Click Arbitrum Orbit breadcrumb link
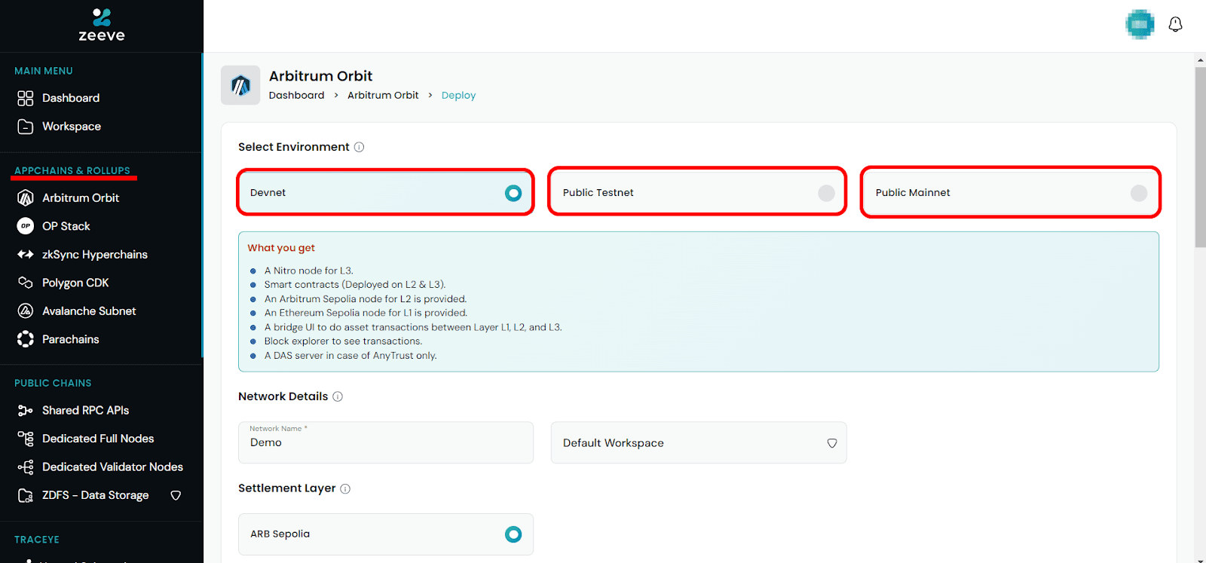 tap(383, 96)
